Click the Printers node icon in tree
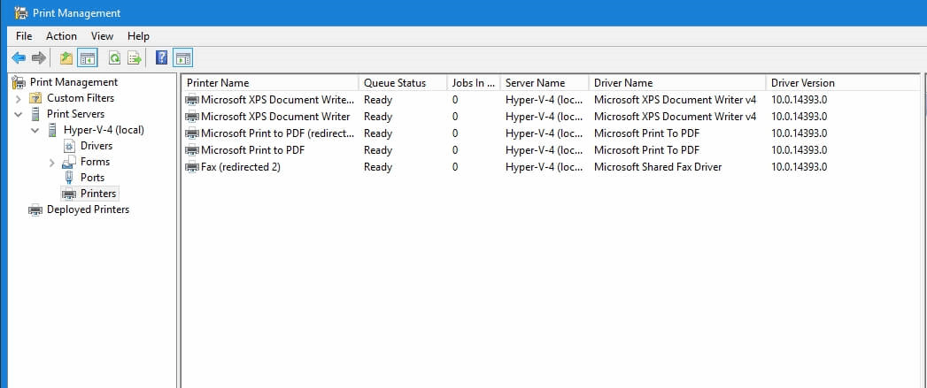 [69, 194]
